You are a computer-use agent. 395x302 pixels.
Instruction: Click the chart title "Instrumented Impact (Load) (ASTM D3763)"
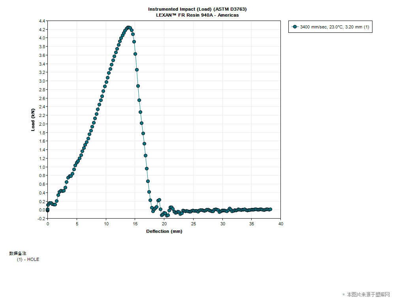197,9
